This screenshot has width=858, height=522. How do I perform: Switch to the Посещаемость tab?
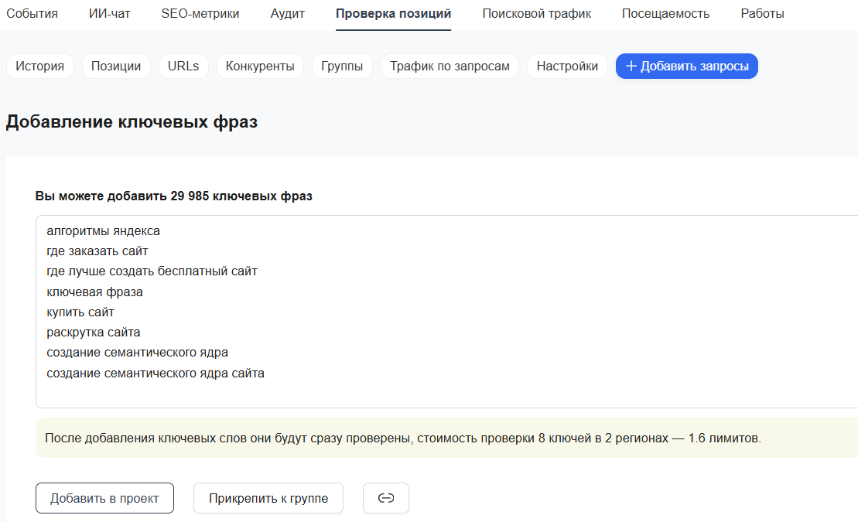click(665, 14)
